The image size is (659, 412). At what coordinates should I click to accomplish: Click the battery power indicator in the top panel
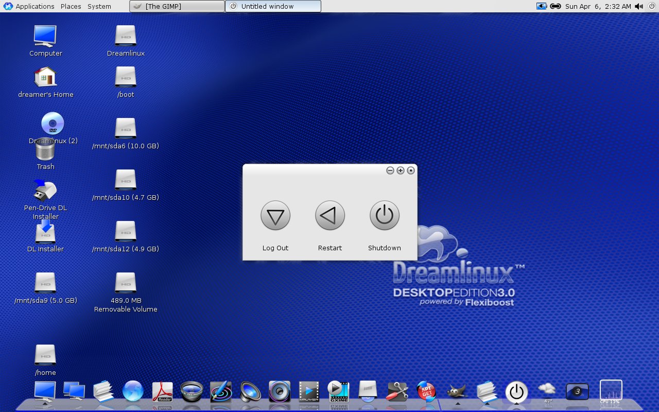[542, 6]
